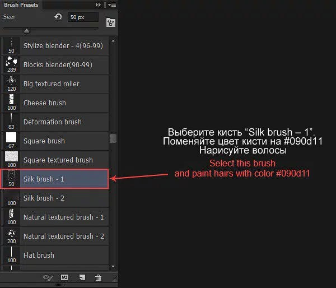Screen dimensions: 336x288
Task: Select Silk brush - 1 preset
Action: tap(54, 179)
